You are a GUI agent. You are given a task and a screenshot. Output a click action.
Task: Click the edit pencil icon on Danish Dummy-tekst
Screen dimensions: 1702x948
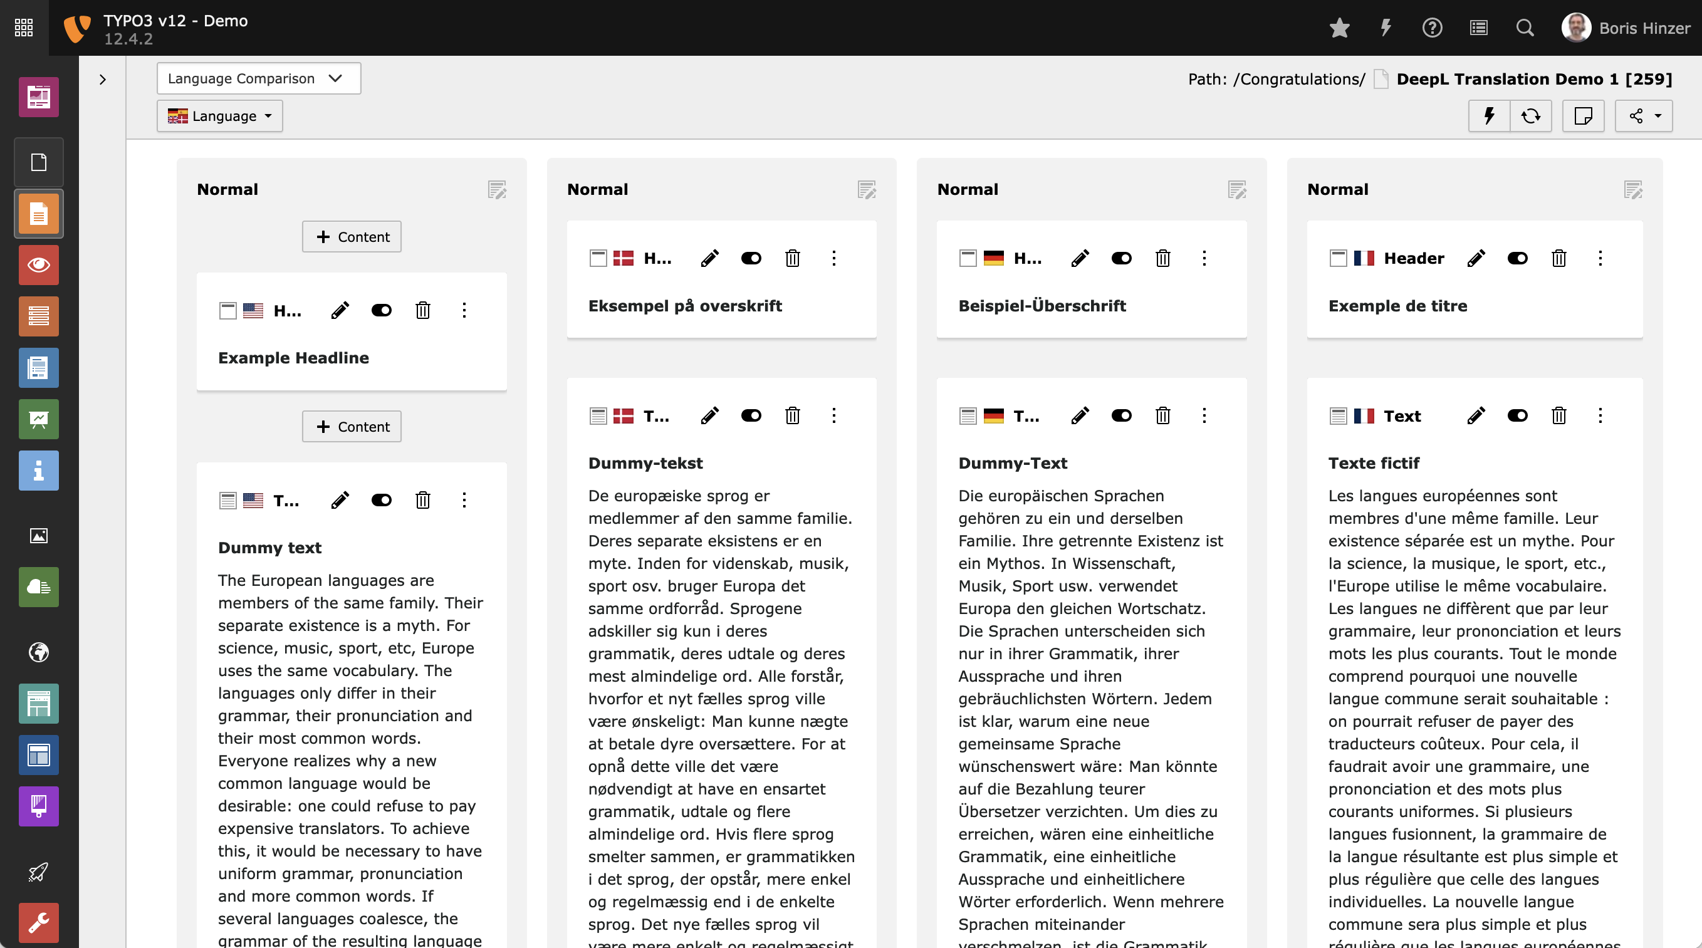pyautogui.click(x=709, y=414)
